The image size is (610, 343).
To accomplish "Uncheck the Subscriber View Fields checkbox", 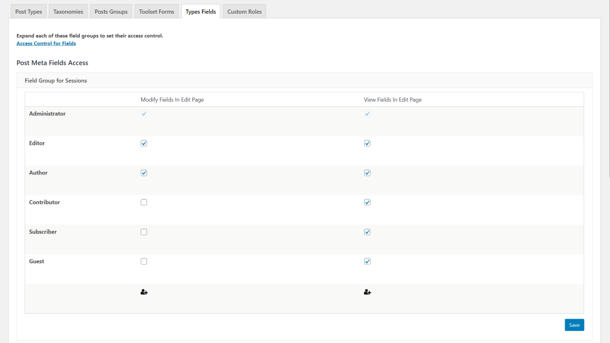I will 367,232.
